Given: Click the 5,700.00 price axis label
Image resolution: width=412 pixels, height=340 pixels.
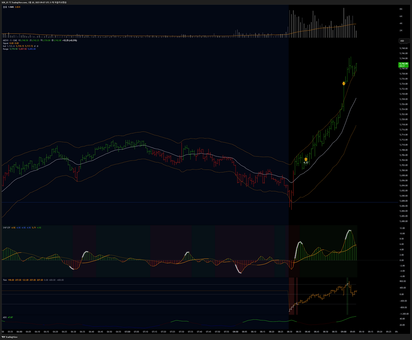Looking at the screenshot, I should pyautogui.click(x=403, y=170).
